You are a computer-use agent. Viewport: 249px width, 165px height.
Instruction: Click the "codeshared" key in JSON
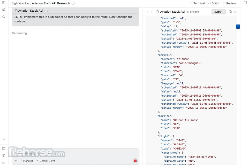169,153
